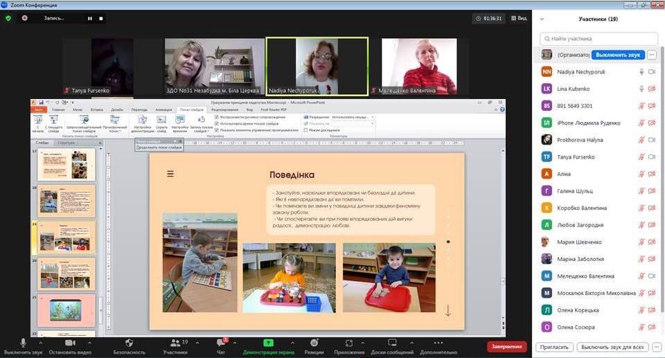
Task: Click Nadiya Nechyporuk active video tile
Action: click(317, 66)
